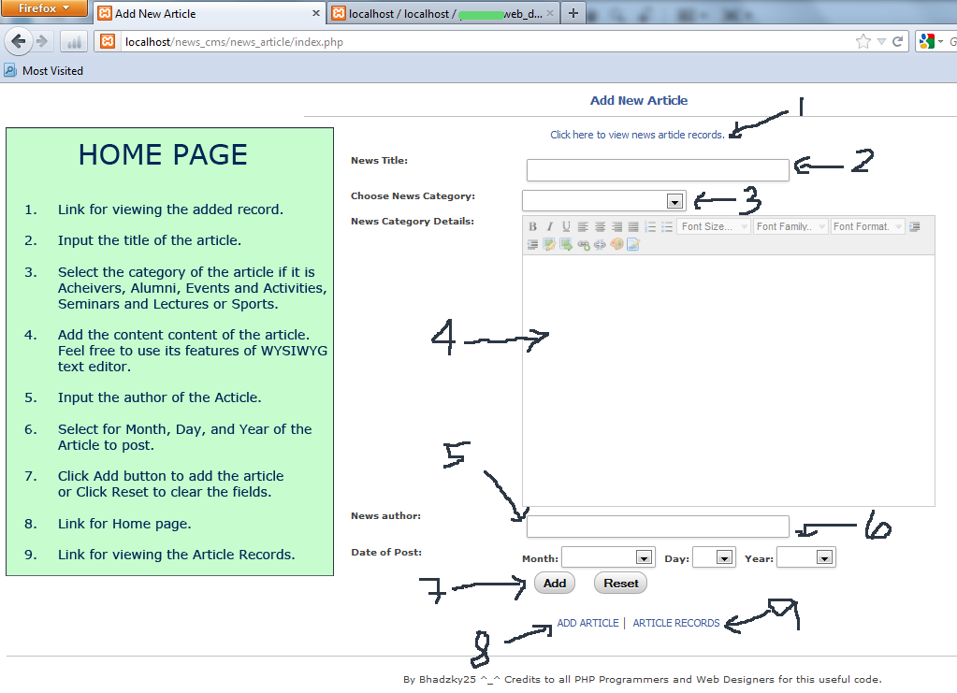Click the Google search engine icon

coord(926,41)
